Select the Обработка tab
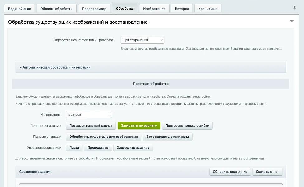Screen dimensions: 304x187 point(125,8)
